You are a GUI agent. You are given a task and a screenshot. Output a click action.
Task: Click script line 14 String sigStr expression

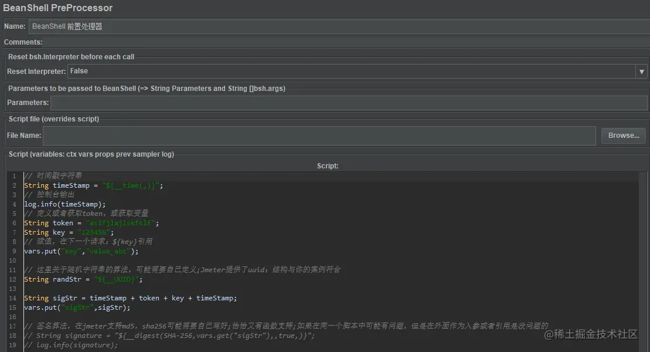[131, 298]
